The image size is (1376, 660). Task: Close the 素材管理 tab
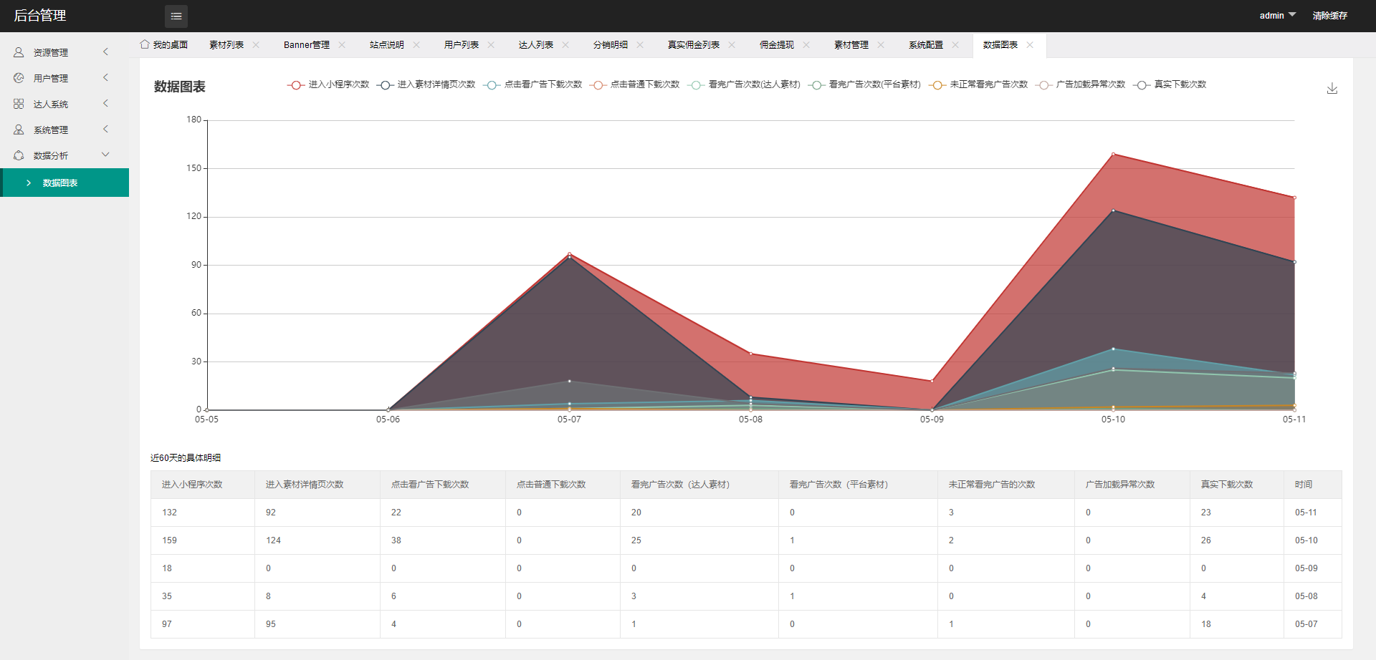pyautogui.click(x=881, y=44)
